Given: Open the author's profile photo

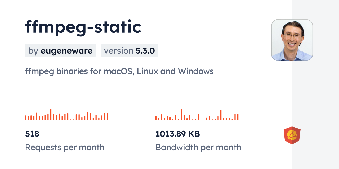Looking at the screenshot, I should tap(292, 40).
